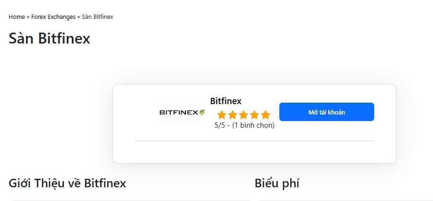Select the Biểu phí section heading
This screenshot has height=201, width=433.
[x=277, y=183]
